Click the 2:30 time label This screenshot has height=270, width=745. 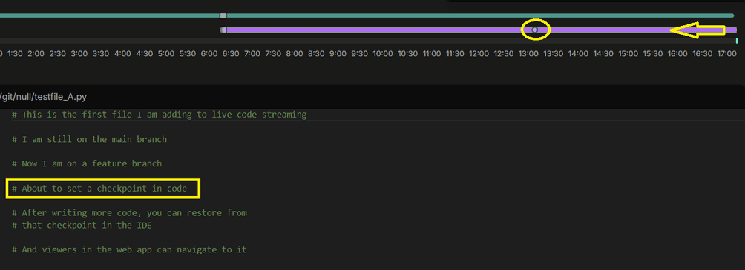[58, 53]
